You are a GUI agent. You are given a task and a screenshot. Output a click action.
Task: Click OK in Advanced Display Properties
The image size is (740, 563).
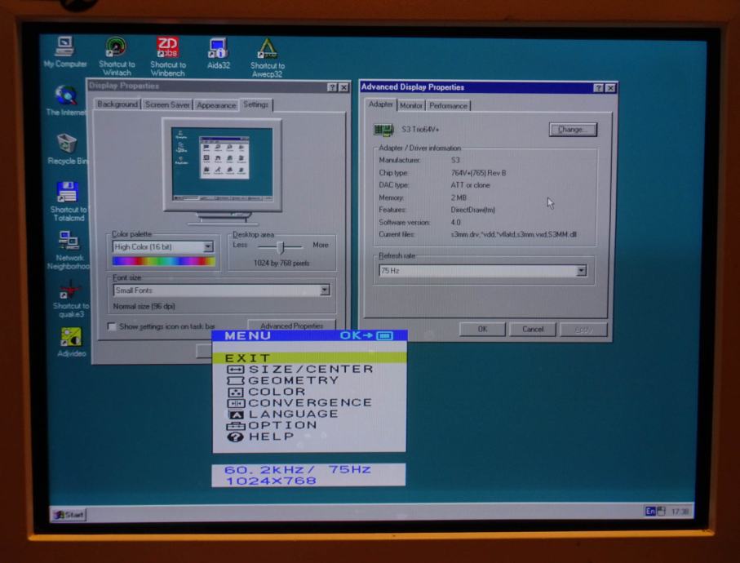pyautogui.click(x=482, y=330)
